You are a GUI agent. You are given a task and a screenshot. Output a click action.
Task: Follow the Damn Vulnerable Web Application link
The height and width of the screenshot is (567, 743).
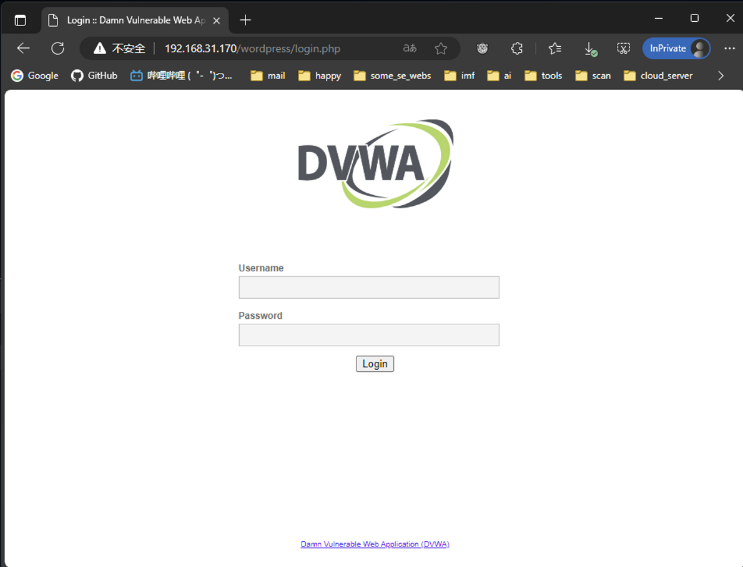[375, 544]
